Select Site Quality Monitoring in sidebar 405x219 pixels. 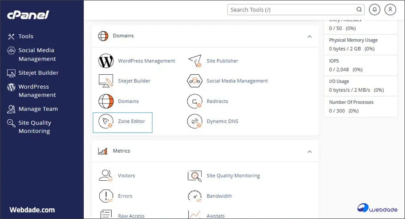tap(35, 127)
